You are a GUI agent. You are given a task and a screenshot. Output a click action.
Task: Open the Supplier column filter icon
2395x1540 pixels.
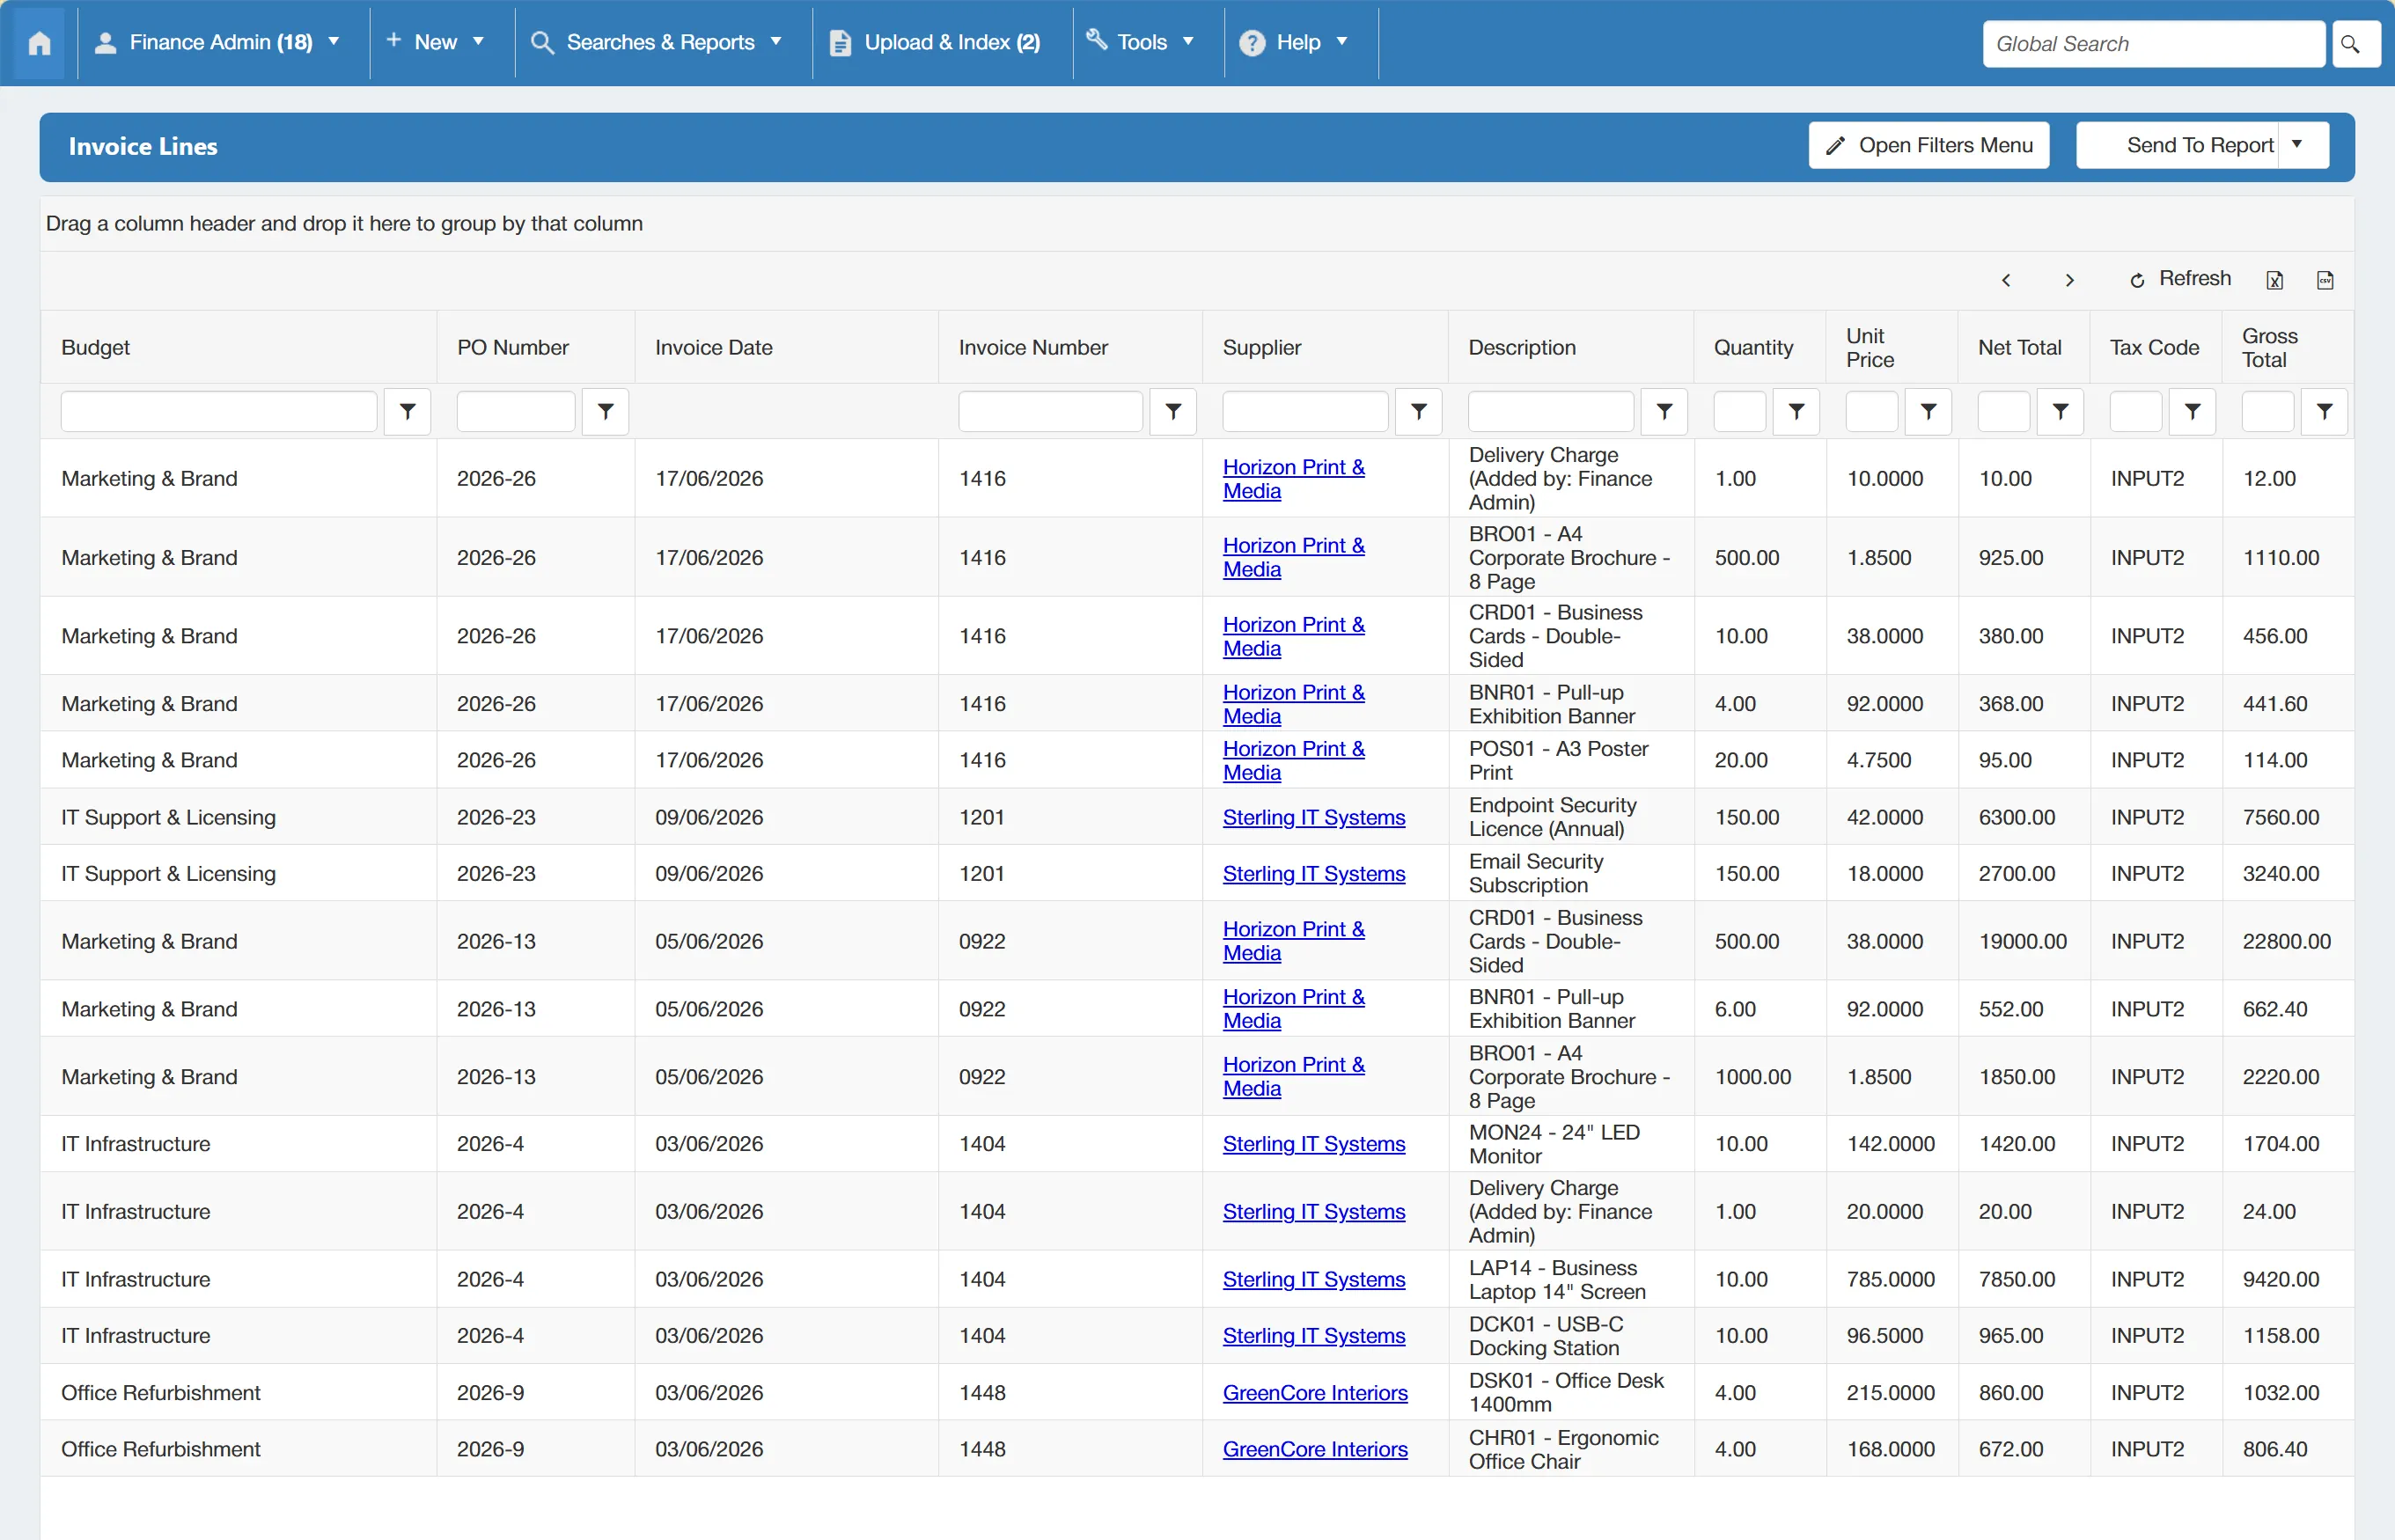[x=1418, y=411]
